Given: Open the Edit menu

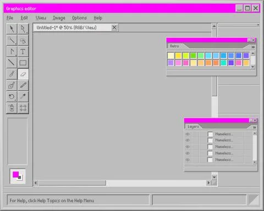Looking at the screenshot, I should click(x=24, y=18).
